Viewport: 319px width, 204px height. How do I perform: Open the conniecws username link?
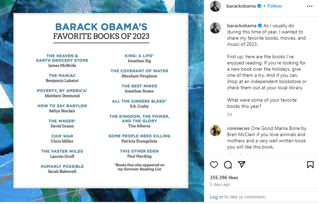pos(238,129)
